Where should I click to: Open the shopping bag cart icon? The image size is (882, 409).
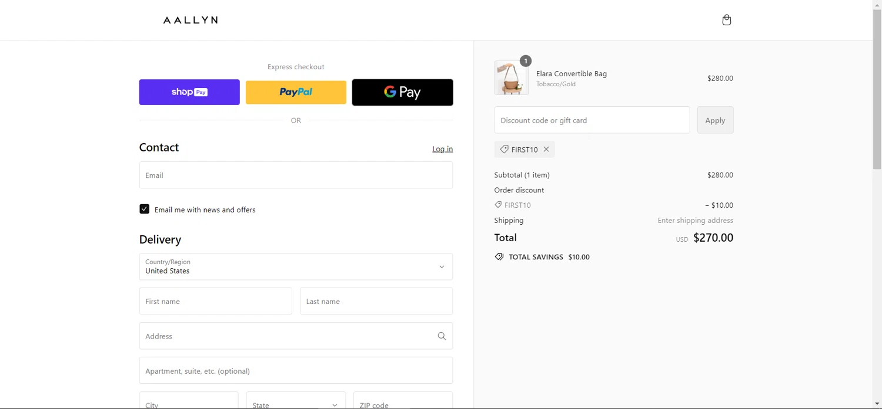(x=726, y=20)
